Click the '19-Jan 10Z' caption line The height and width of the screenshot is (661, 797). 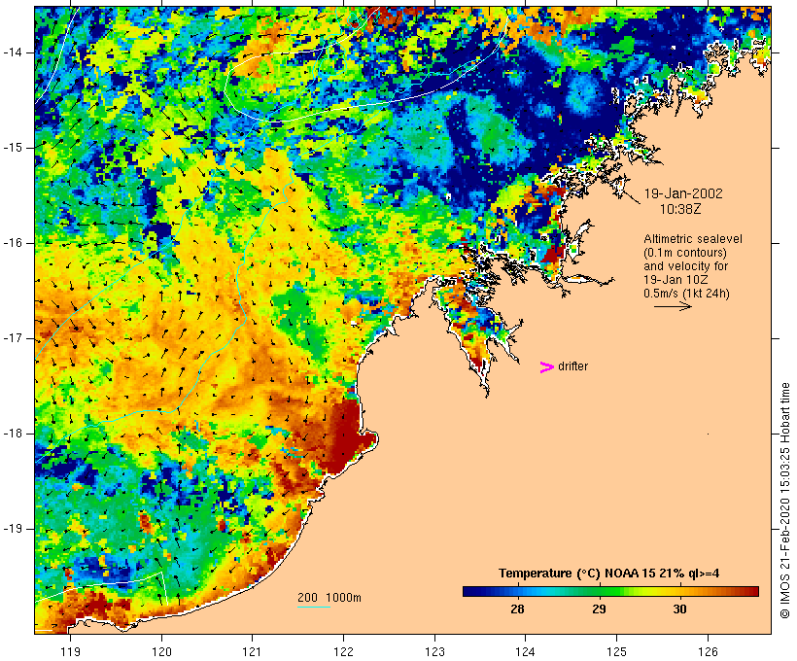click(x=676, y=280)
